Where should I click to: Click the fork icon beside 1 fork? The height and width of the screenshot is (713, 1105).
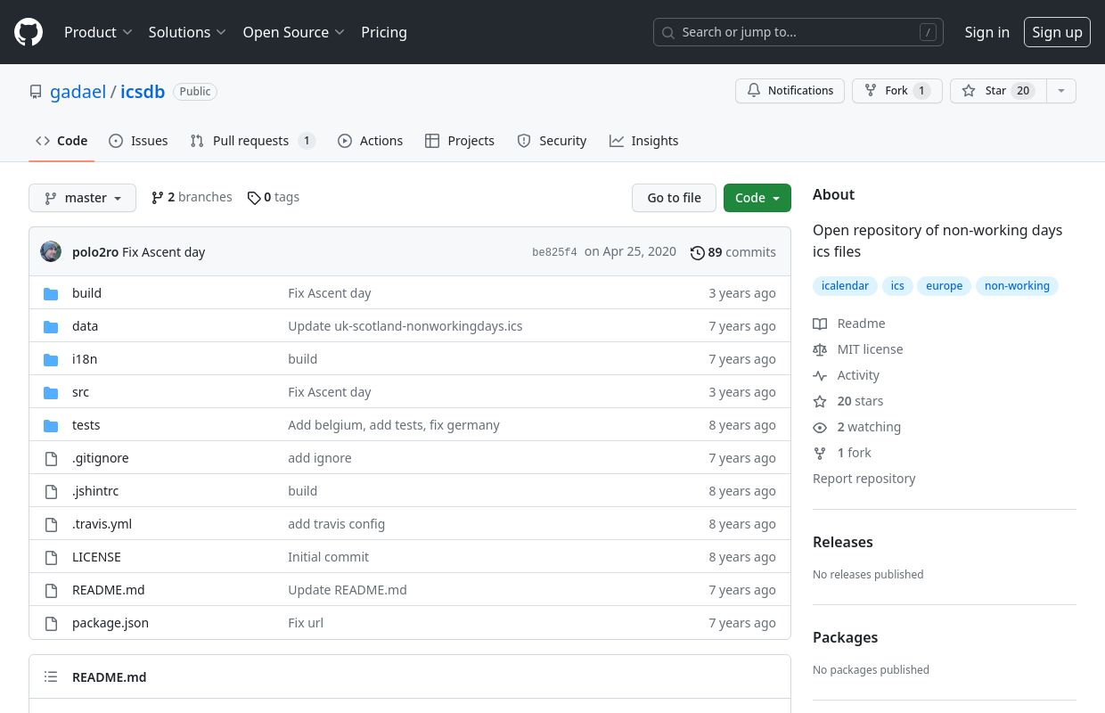click(820, 453)
